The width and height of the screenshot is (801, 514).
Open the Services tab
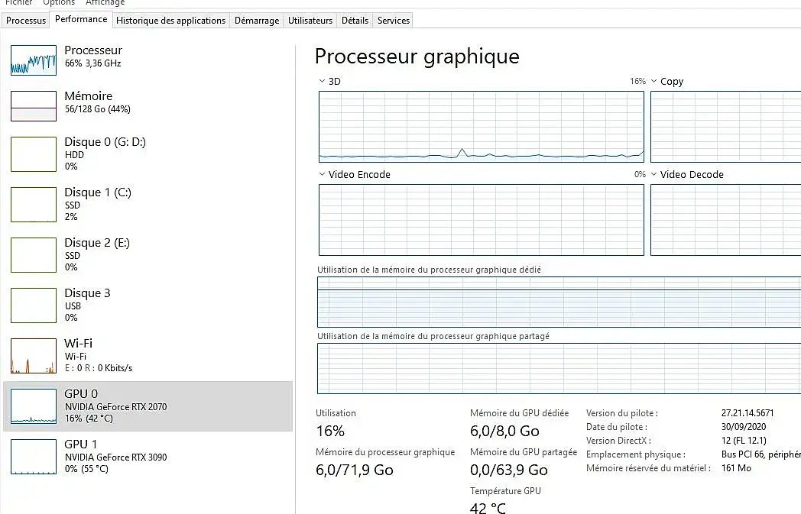coord(394,21)
